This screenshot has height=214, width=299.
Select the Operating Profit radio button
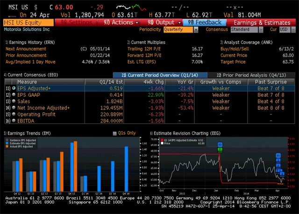tap(14, 114)
